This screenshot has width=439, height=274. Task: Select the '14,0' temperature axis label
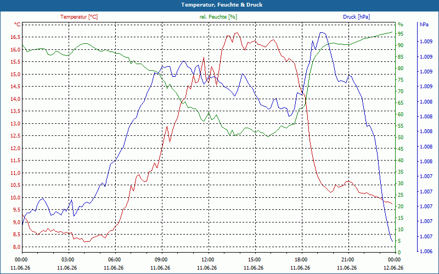click(x=15, y=99)
